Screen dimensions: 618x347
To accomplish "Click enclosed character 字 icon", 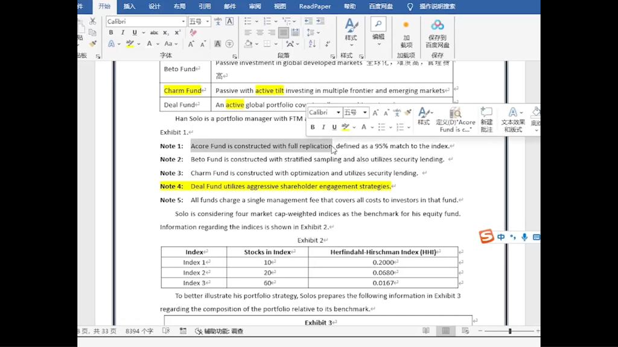I will [x=229, y=44].
